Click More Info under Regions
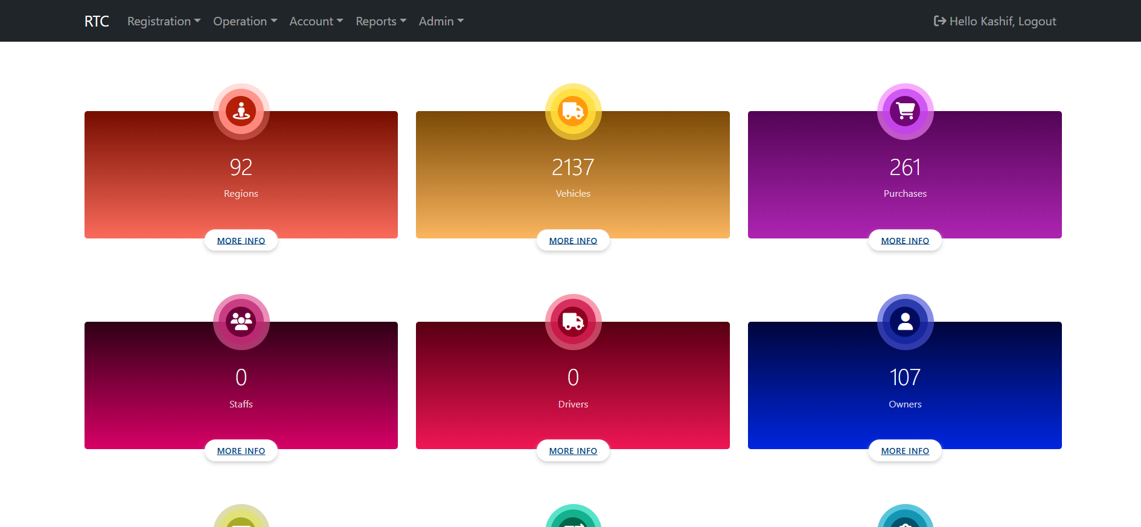This screenshot has height=527, width=1141. tap(241, 240)
